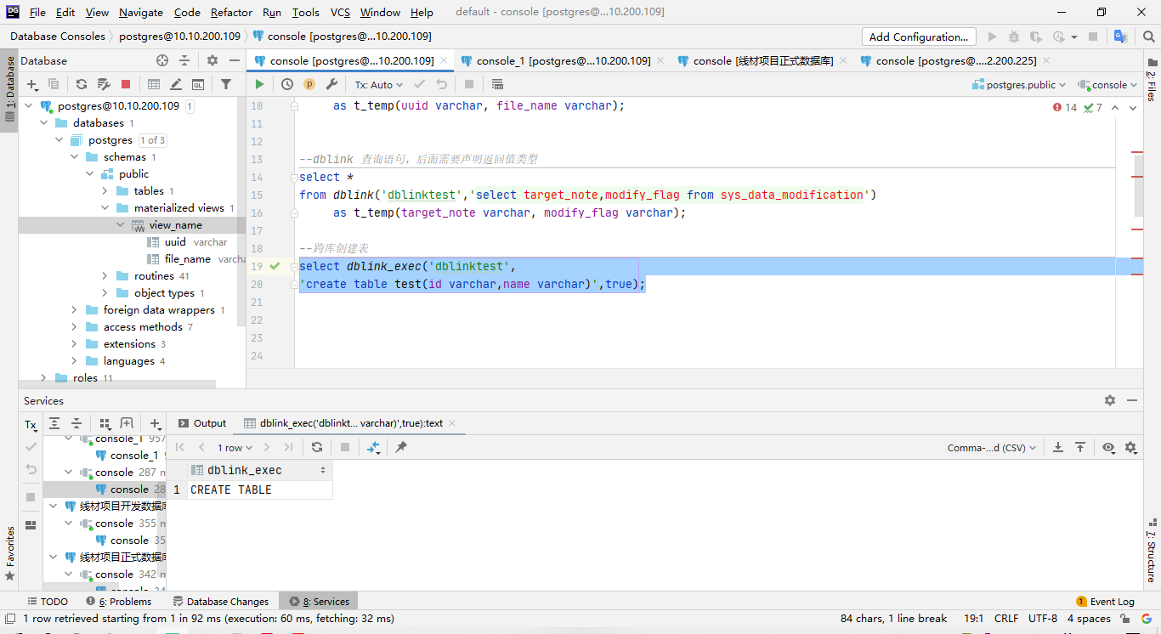The height and width of the screenshot is (634, 1161).
Task: Export the query result data
Action: [1058, 447]
